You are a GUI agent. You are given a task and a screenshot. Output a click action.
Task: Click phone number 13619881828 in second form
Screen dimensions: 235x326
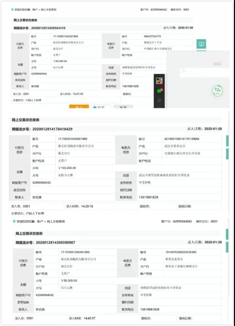[148, 197]
